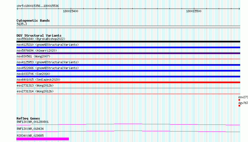Screen dimensions: 248x142
Task: Click the thin red line for nsv830561
Action: tap(128, 59)
